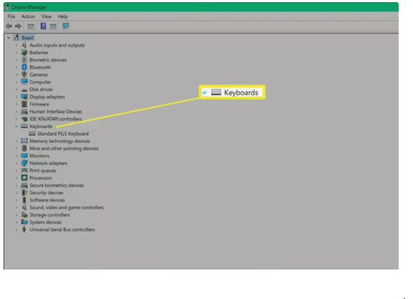Open the File menu
Viewport: 413px width, 299px height.
11,16
